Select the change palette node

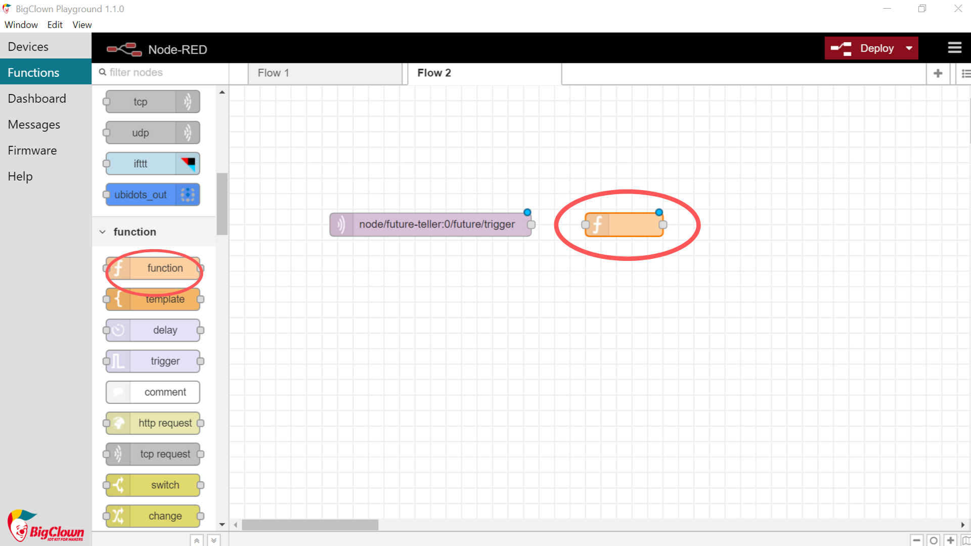point(153,516)
